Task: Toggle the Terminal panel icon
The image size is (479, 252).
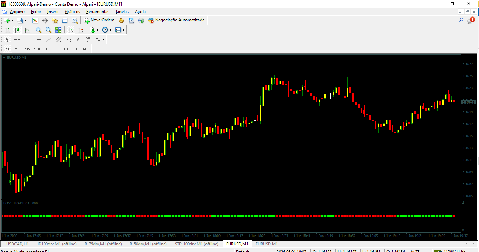Action: pyautogui.click(x=65, y=20)
